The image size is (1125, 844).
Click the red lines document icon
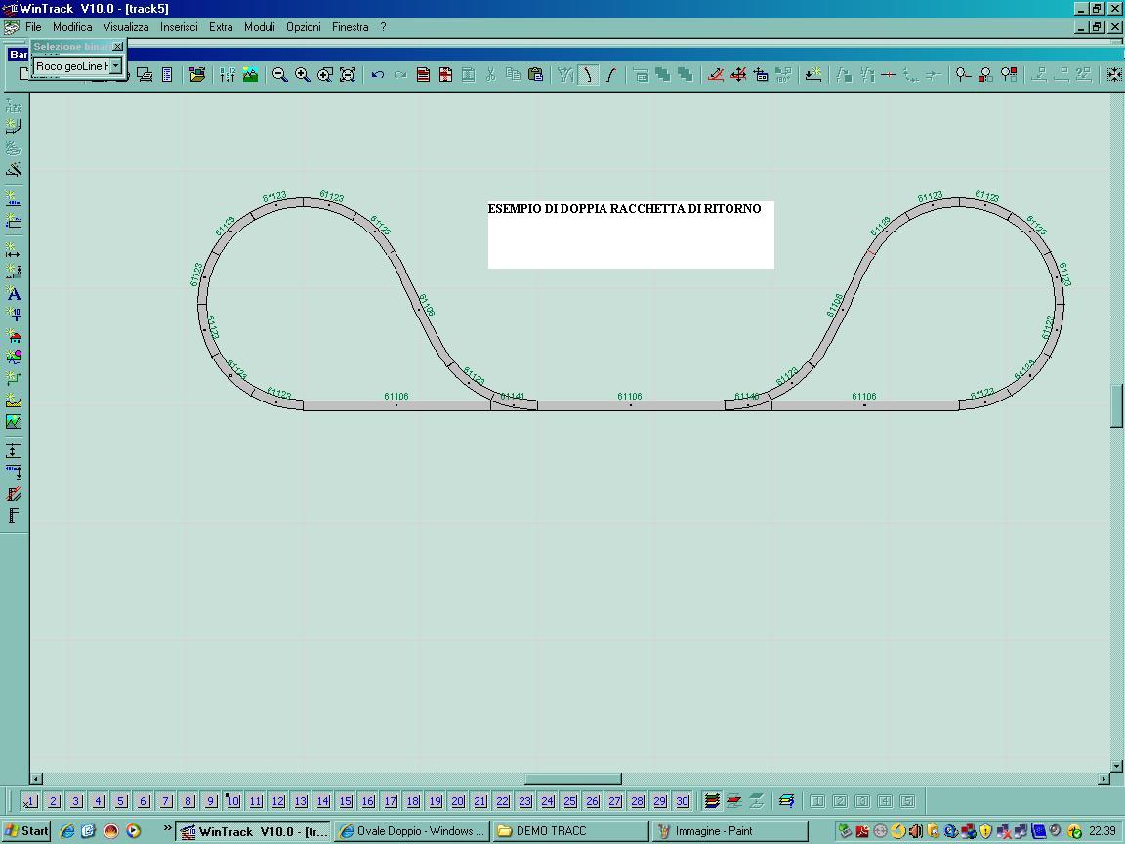pos(423,74)
